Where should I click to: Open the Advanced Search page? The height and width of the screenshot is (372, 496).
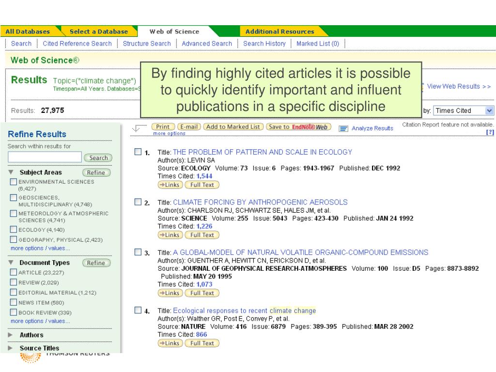pos(207,43)
